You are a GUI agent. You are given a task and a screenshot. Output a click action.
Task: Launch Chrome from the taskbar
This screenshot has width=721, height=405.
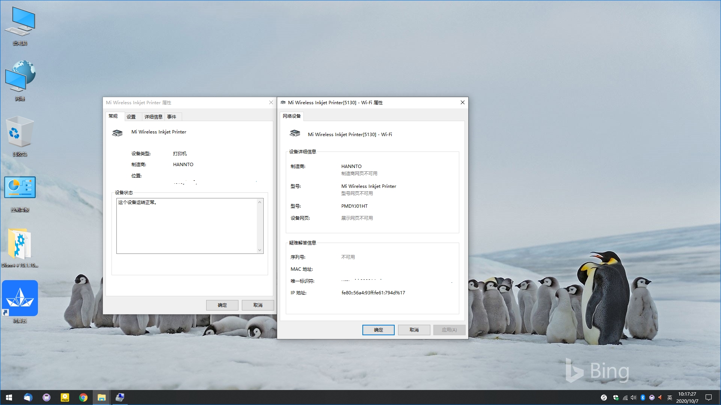pyautogui.click(x=83, y=397)
